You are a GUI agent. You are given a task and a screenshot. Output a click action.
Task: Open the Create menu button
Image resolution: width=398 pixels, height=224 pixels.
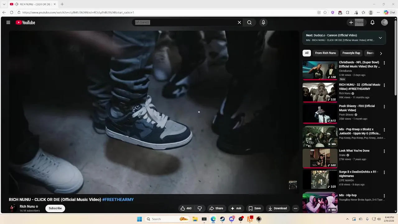pos(356,22)
